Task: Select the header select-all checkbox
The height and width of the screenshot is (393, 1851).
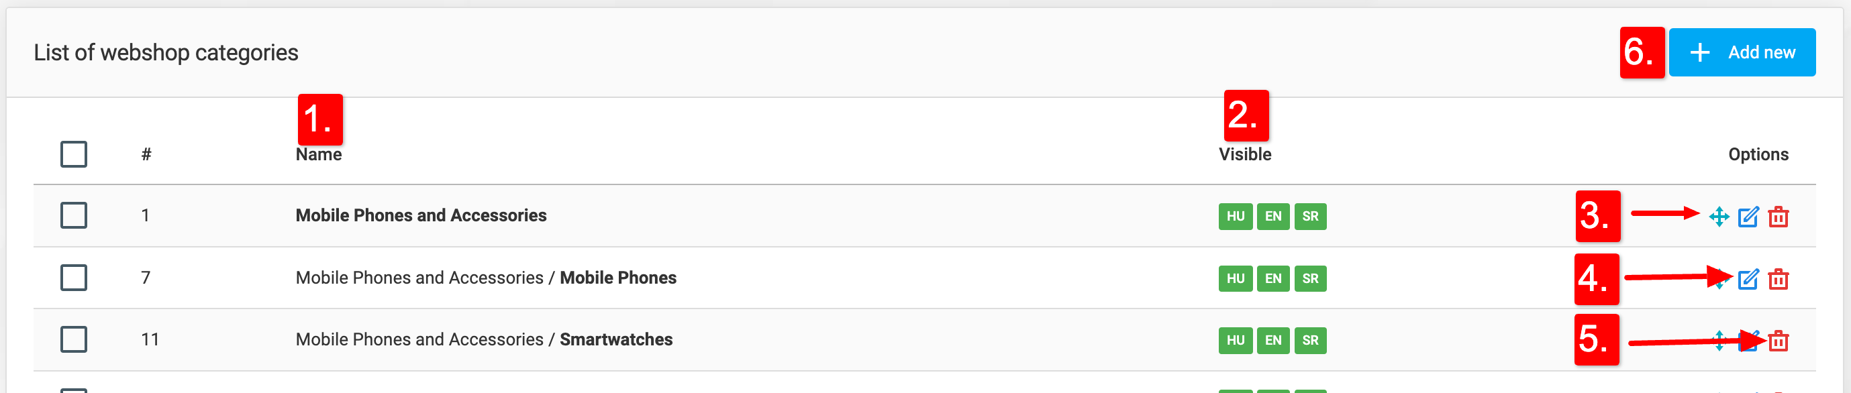Action: coord(73,153)
